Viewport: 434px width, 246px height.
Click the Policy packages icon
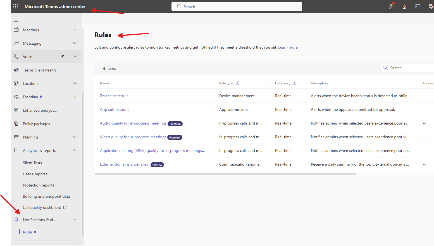coord(16,123)
